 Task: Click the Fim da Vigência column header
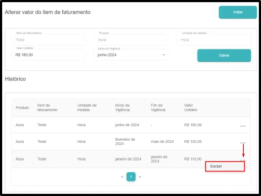coord(158,107)
